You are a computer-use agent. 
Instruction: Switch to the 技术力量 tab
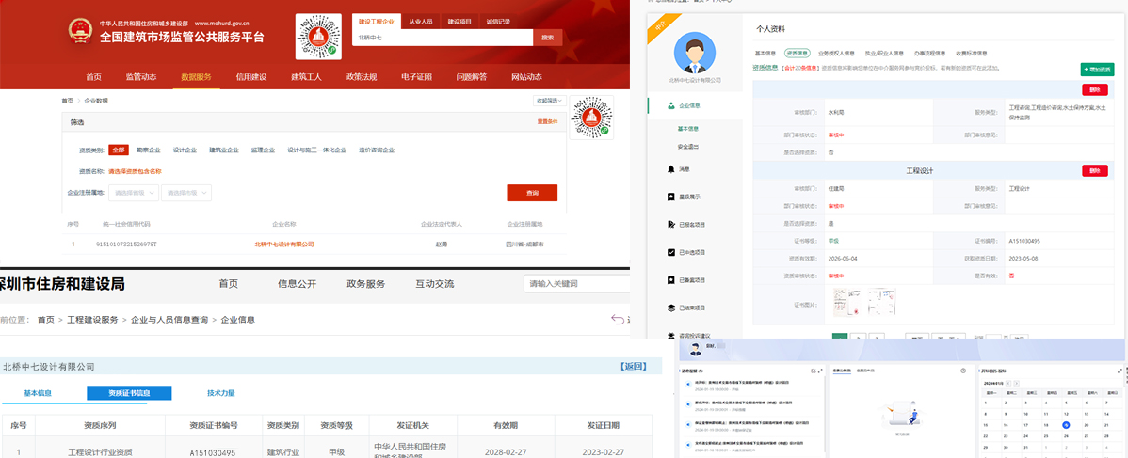pyautogui.click(x=221, y=393)
